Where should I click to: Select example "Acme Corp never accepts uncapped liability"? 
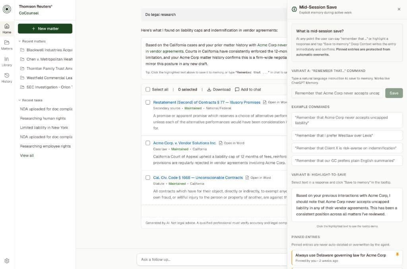[347, 120]
